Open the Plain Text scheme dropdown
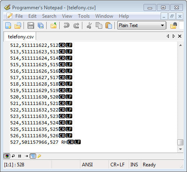This screenshot has width=187, height=172. 142,25
